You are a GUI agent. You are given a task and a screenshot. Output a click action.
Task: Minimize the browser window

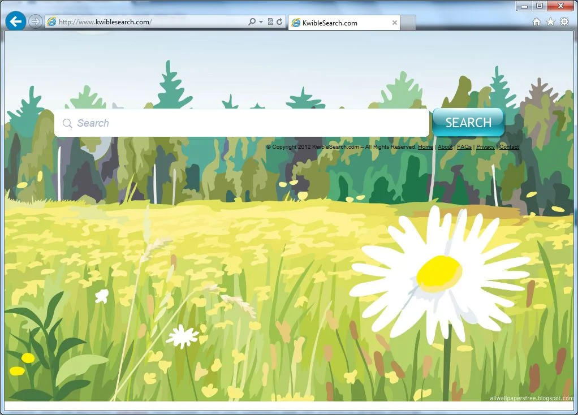point(524,6)
